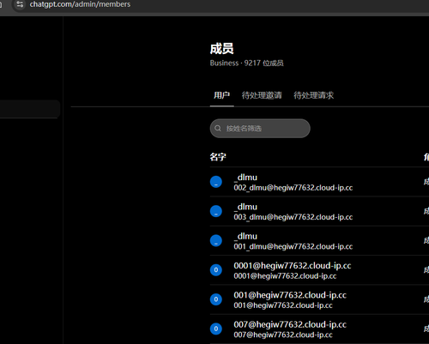
Task: Click member name 001@hegiw77632.cloud-ip.cc
Action: tap(290, 295)
